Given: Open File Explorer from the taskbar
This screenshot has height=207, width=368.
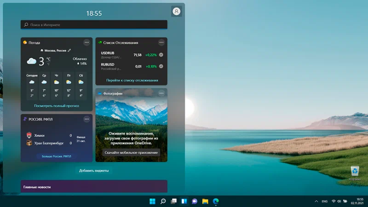Looking at the screenshot, I should tap(205, 201).
